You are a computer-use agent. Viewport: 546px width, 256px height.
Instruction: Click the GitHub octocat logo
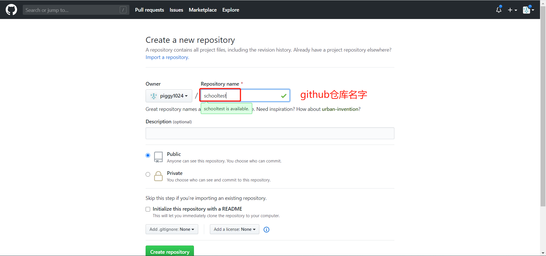[11, 9]
